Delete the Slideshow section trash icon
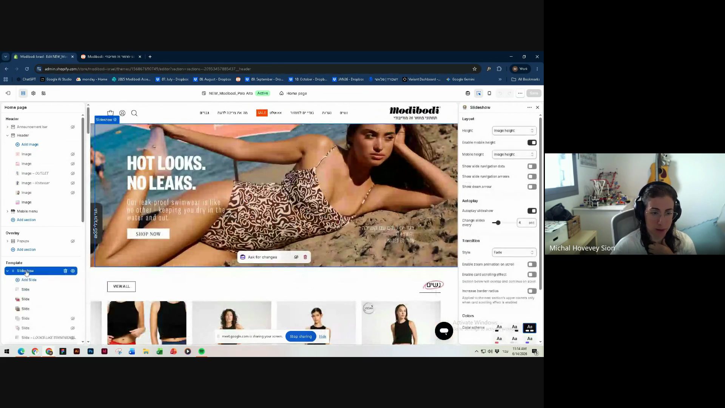Image resolution: width=725 pixels, height=408 pixels. click(x=65, y=271)
